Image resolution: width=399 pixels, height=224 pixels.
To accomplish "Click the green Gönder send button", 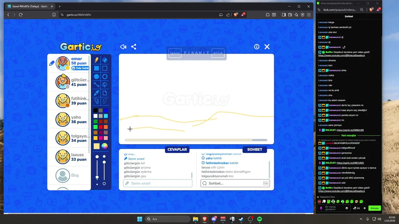I will pos(374,208).
